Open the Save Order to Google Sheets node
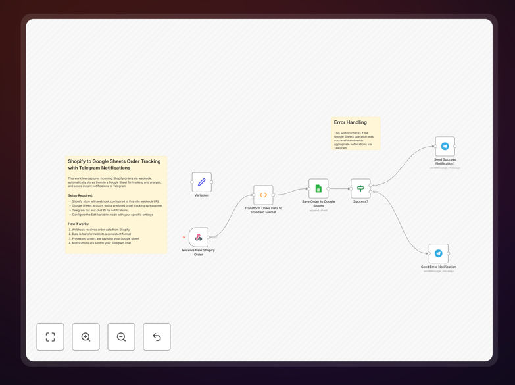 (318, 188)
